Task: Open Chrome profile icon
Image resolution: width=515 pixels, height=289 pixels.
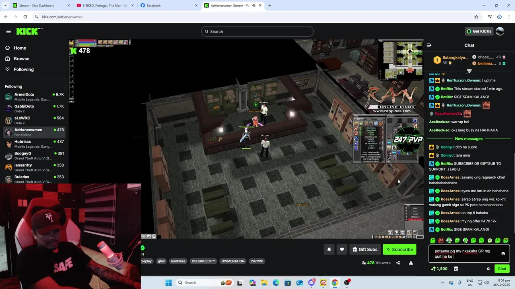Action: pos(499,17)
